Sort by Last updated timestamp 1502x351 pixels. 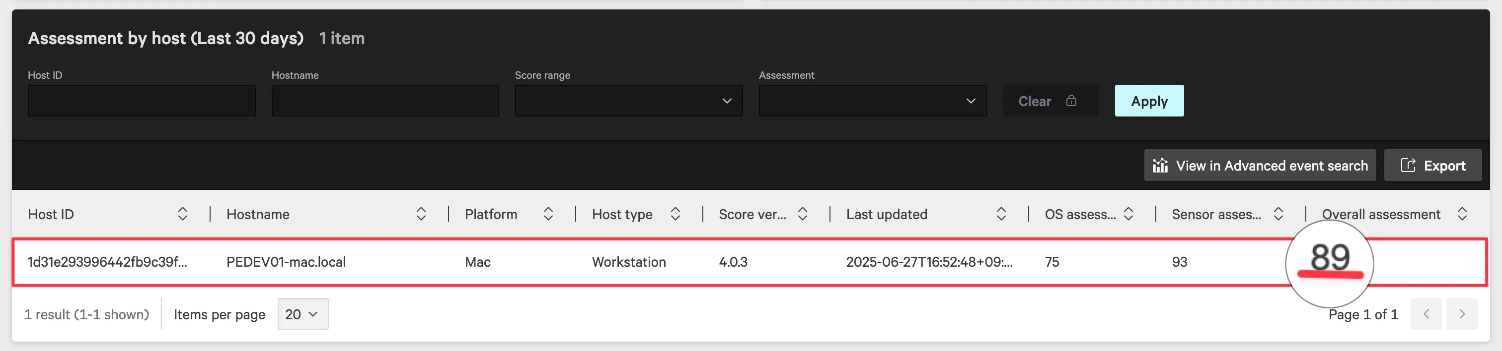click(x=1000, y=214)
